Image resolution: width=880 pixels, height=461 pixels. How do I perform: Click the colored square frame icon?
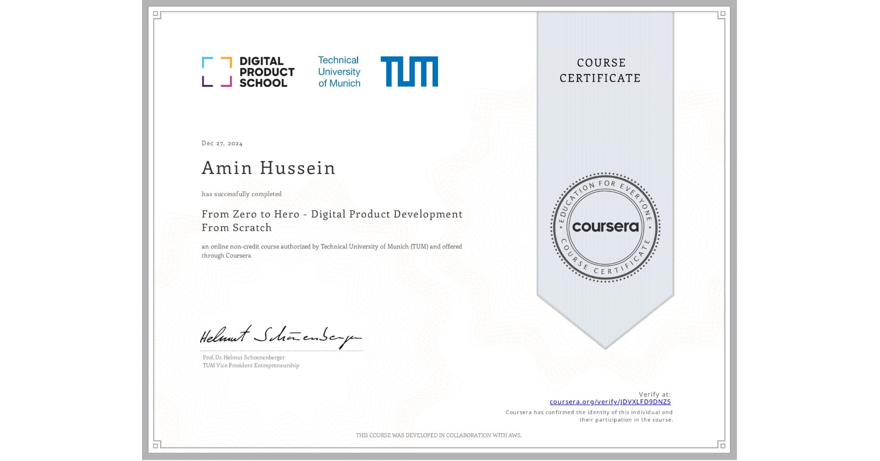pos(217,71)
